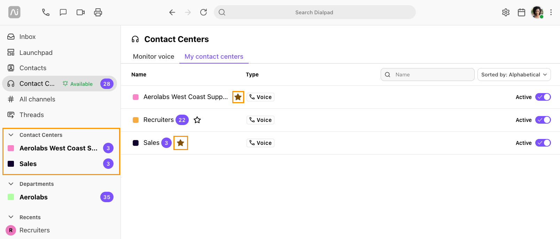Collapse the Contact Centers sidebar section
This screenshot has height=239, width=560.
(x=11, y=135)
